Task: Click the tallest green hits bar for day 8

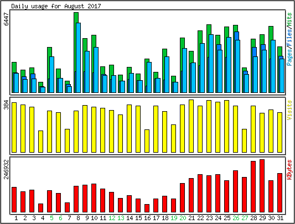Action: click(76, 18)
